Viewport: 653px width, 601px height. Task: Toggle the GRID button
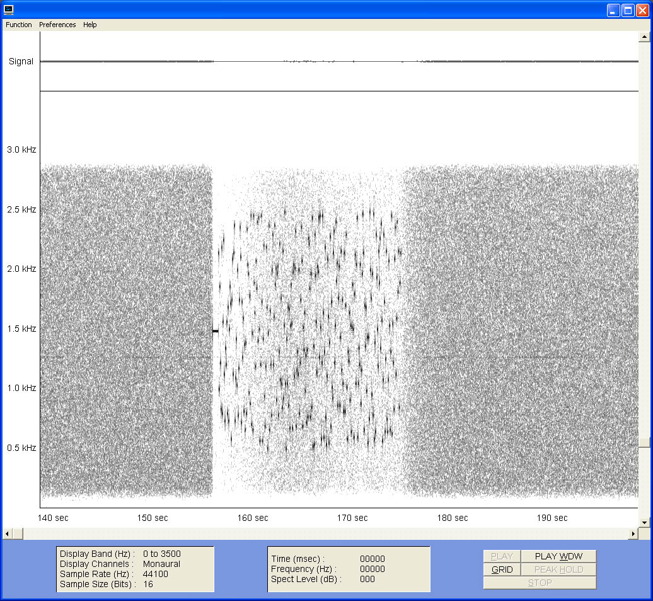pos(502,569)
